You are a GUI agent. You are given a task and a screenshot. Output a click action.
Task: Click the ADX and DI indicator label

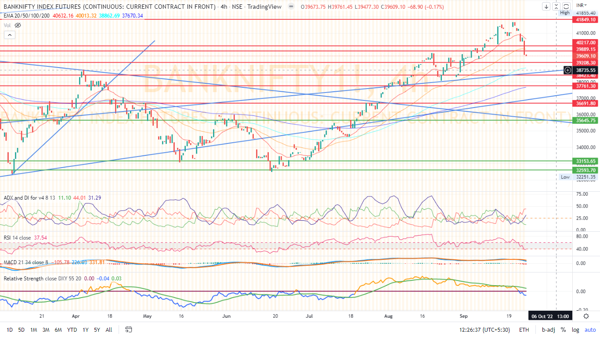[29, 198]
